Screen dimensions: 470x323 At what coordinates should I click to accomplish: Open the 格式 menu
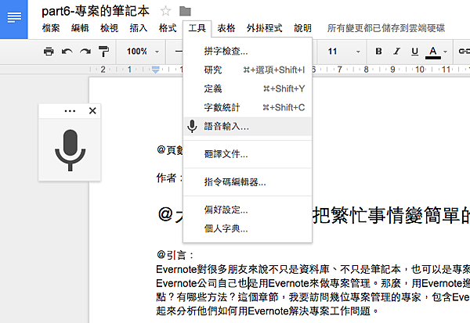[x=168, y=28]
